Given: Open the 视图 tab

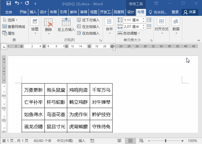Looking at the screenshot, I should pos(94,12).
